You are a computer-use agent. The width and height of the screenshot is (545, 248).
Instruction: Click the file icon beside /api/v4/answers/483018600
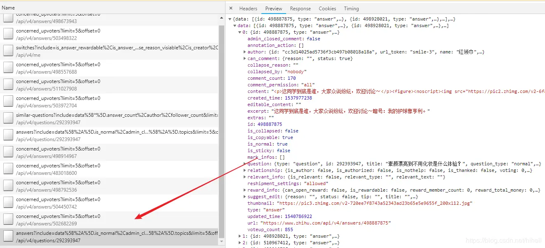point(8,169)
